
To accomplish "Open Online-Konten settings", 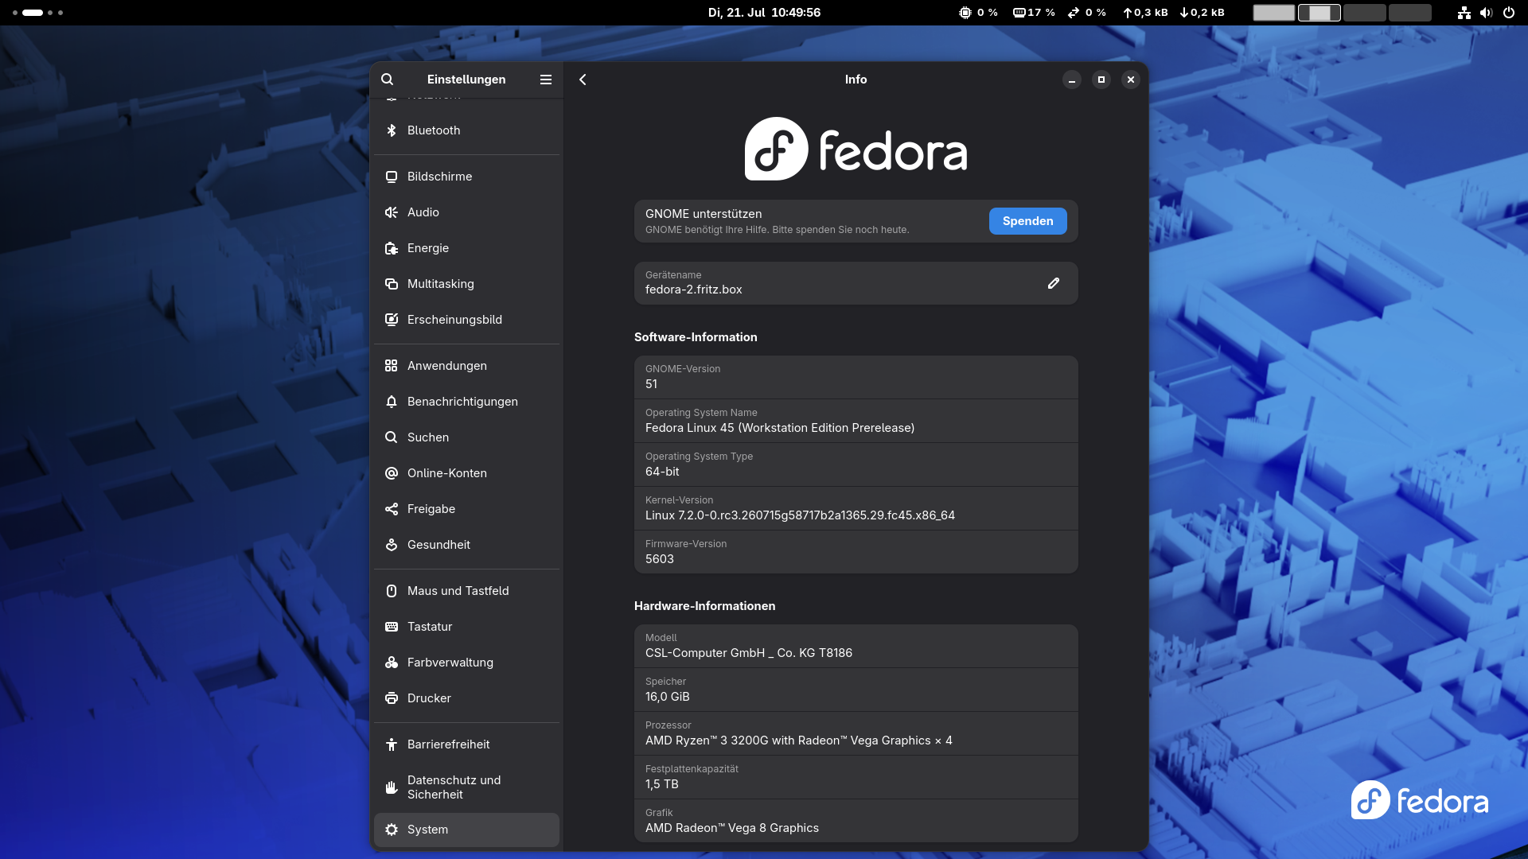I will click(466, 473).
